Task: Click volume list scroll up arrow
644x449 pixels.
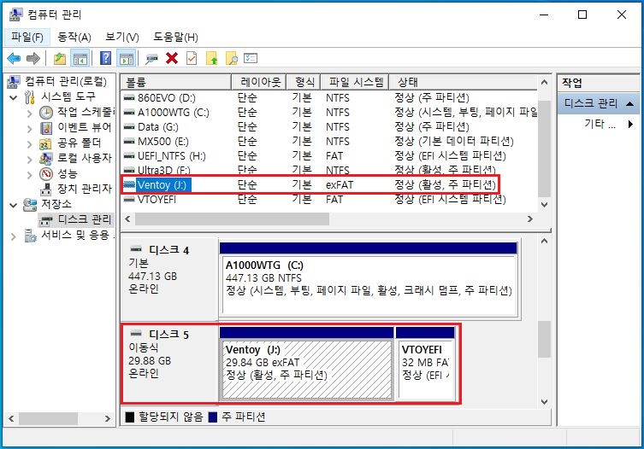Action: pos(544,82)
